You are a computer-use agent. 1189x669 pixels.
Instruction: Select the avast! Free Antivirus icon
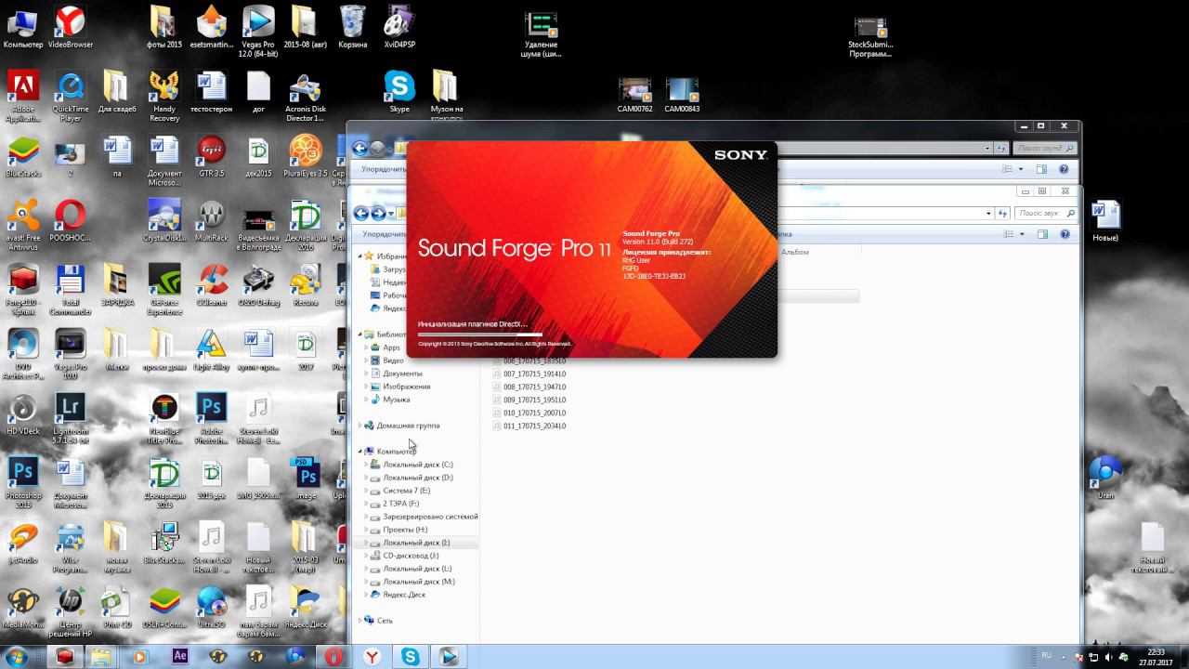tap(23, 226)
